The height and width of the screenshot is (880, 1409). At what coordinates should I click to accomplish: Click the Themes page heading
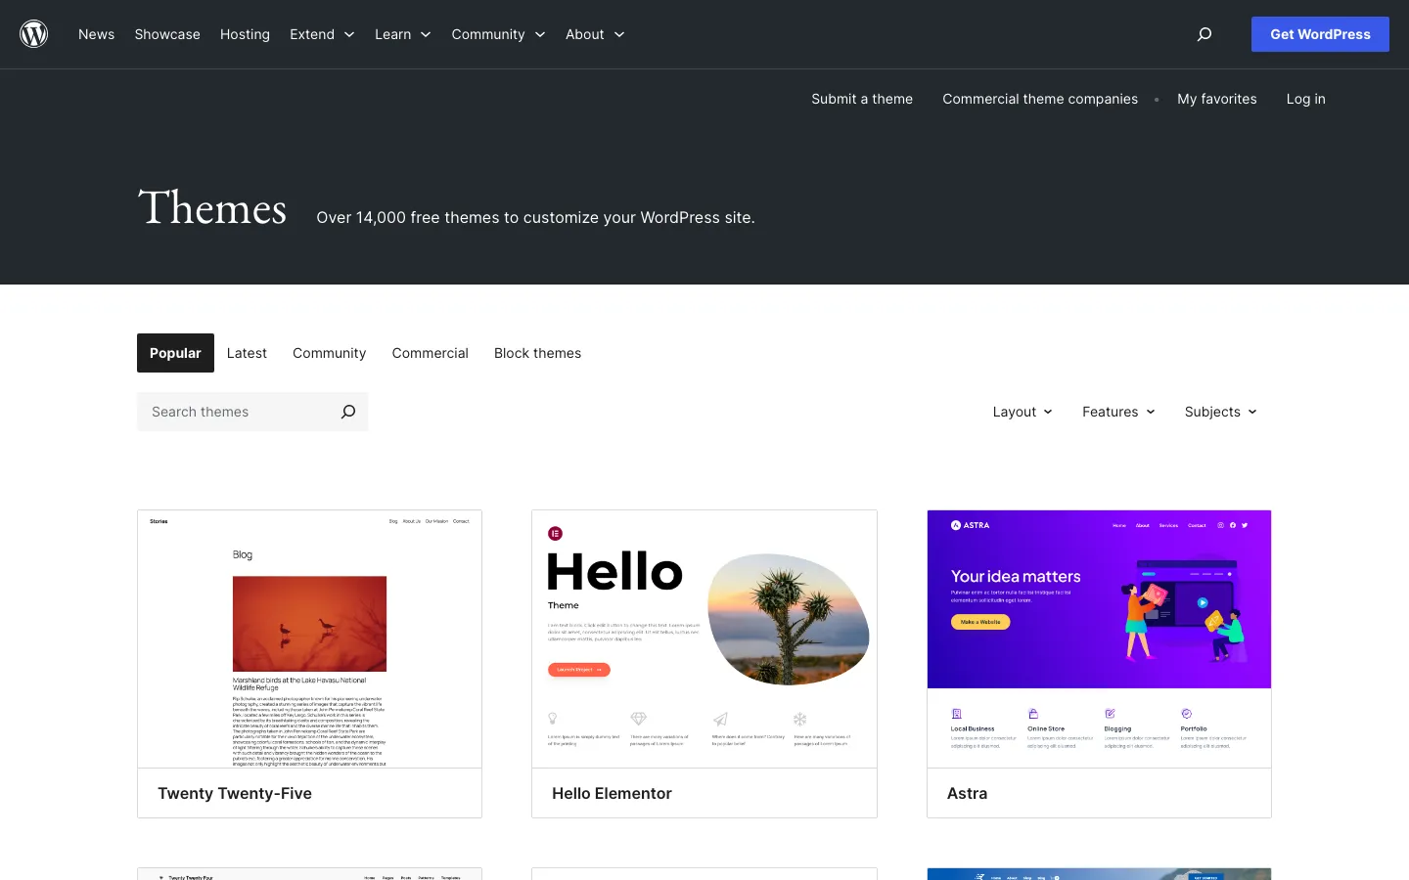pyautogui.click(x=212, y=208)
